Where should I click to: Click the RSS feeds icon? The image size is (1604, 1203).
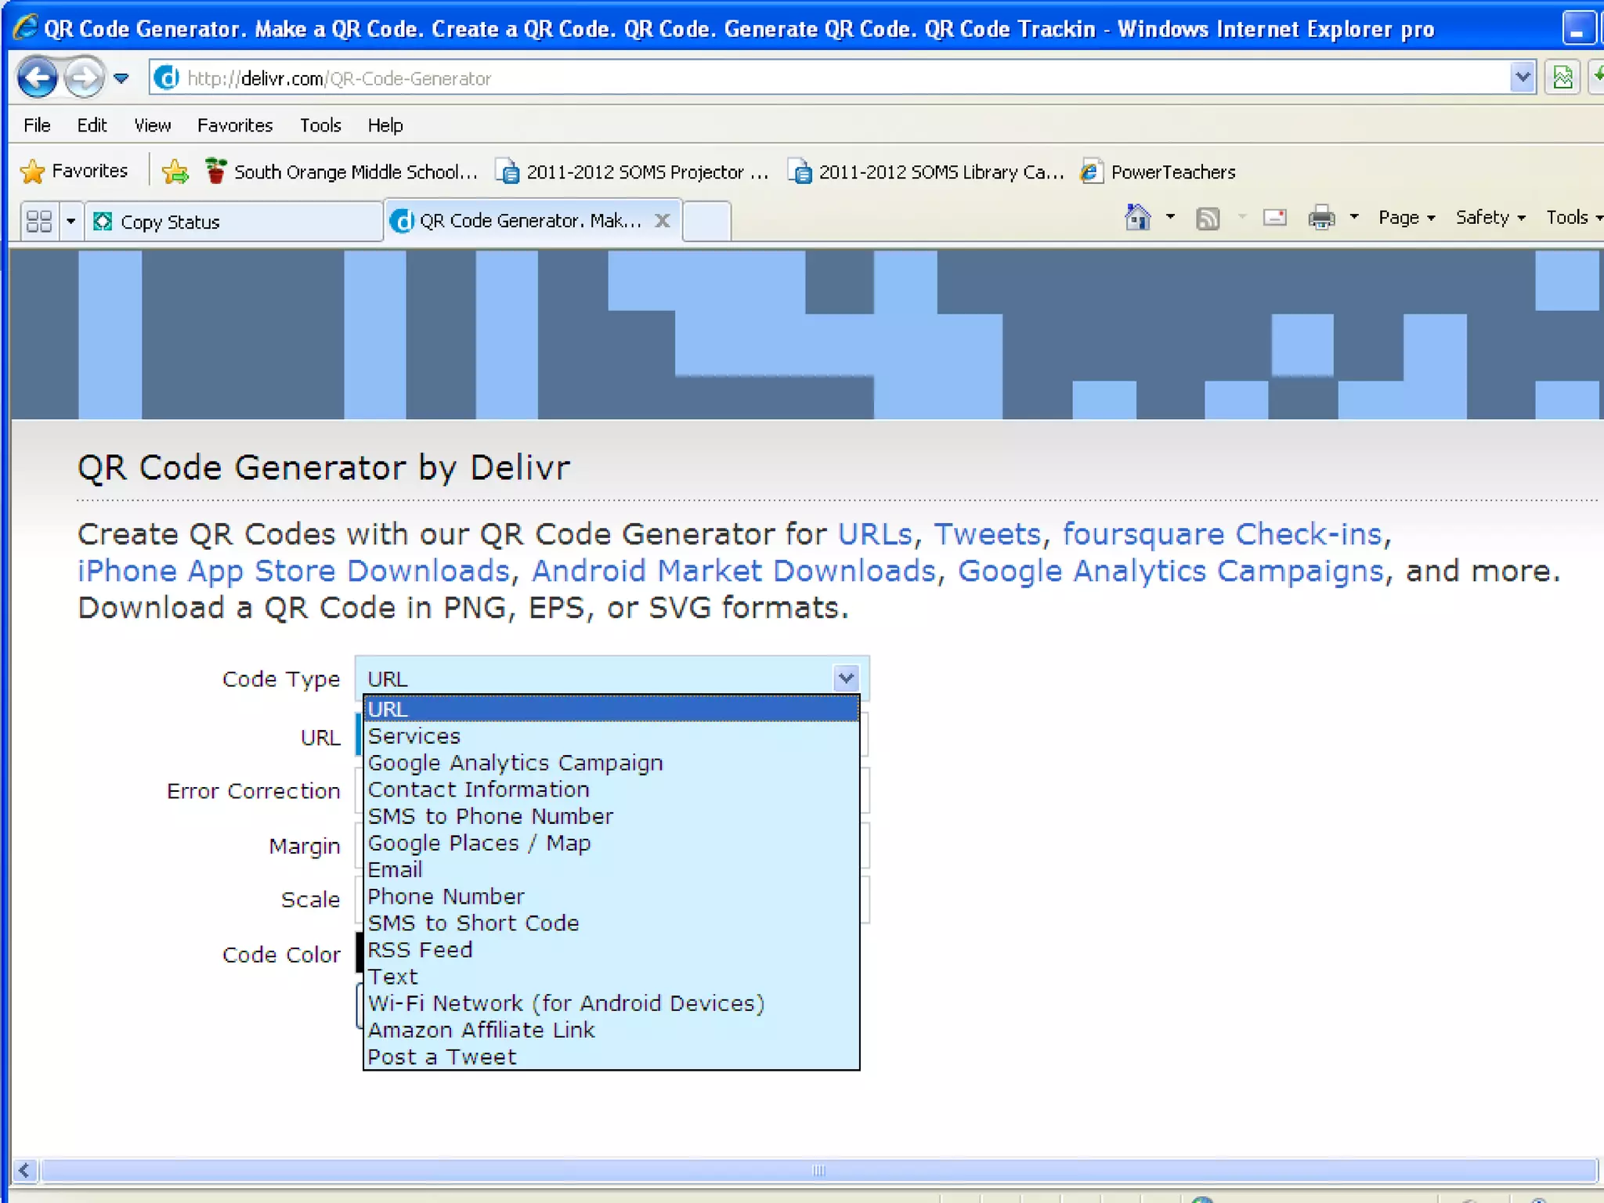coord(1208,218)
